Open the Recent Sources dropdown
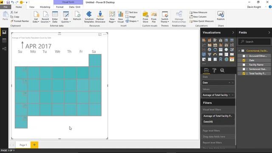This screenshot has height=153, width=272. click(x=45, y=17)
